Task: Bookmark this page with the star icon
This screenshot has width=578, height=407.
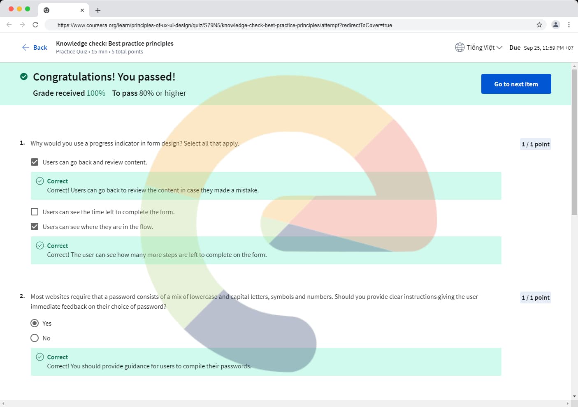Action: click(x=539, y=25)
